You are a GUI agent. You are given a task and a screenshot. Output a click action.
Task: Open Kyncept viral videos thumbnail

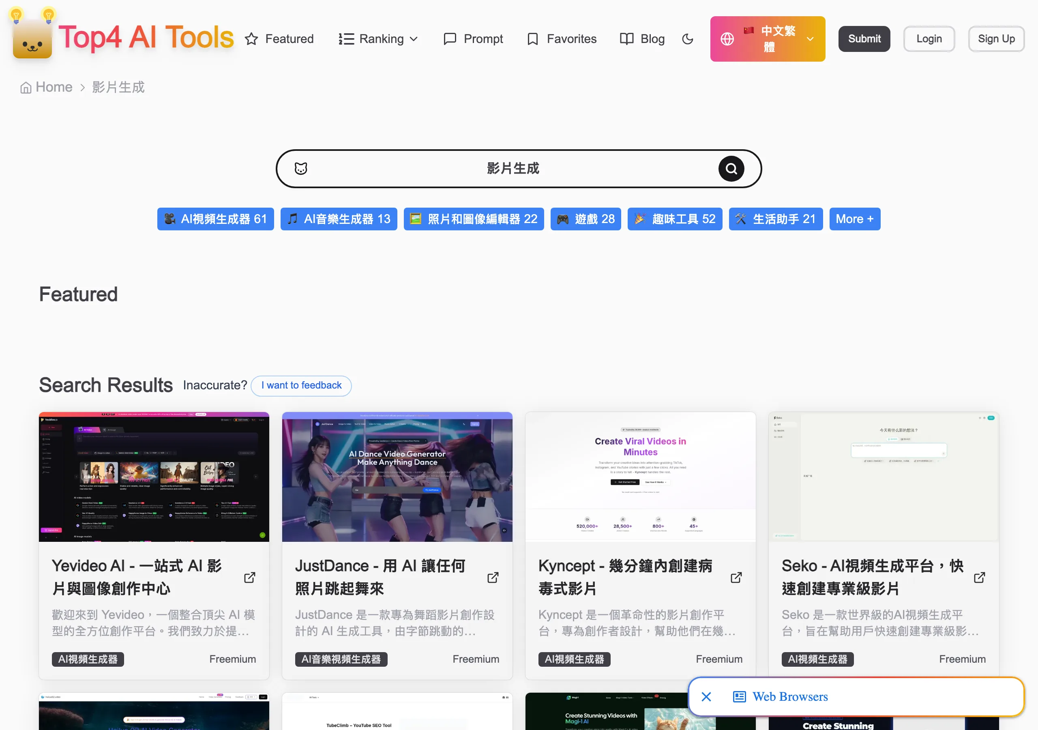[640, 477]
